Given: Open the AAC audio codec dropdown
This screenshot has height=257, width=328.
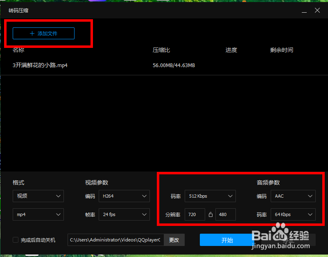Looking at the screenshot, I should pyautogui.click(x=293, y=196).
